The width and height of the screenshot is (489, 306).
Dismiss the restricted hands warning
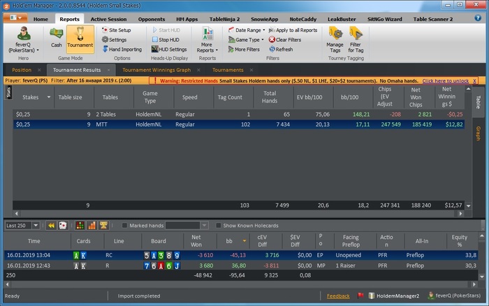(474, 81)
